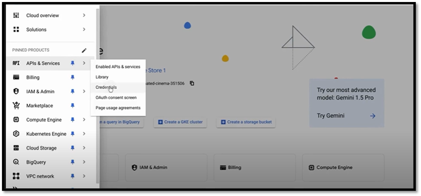Unpin Kubernetes Engine from pinned products
The height and width of the screenshot is (196, 421).
pos(72,133)
